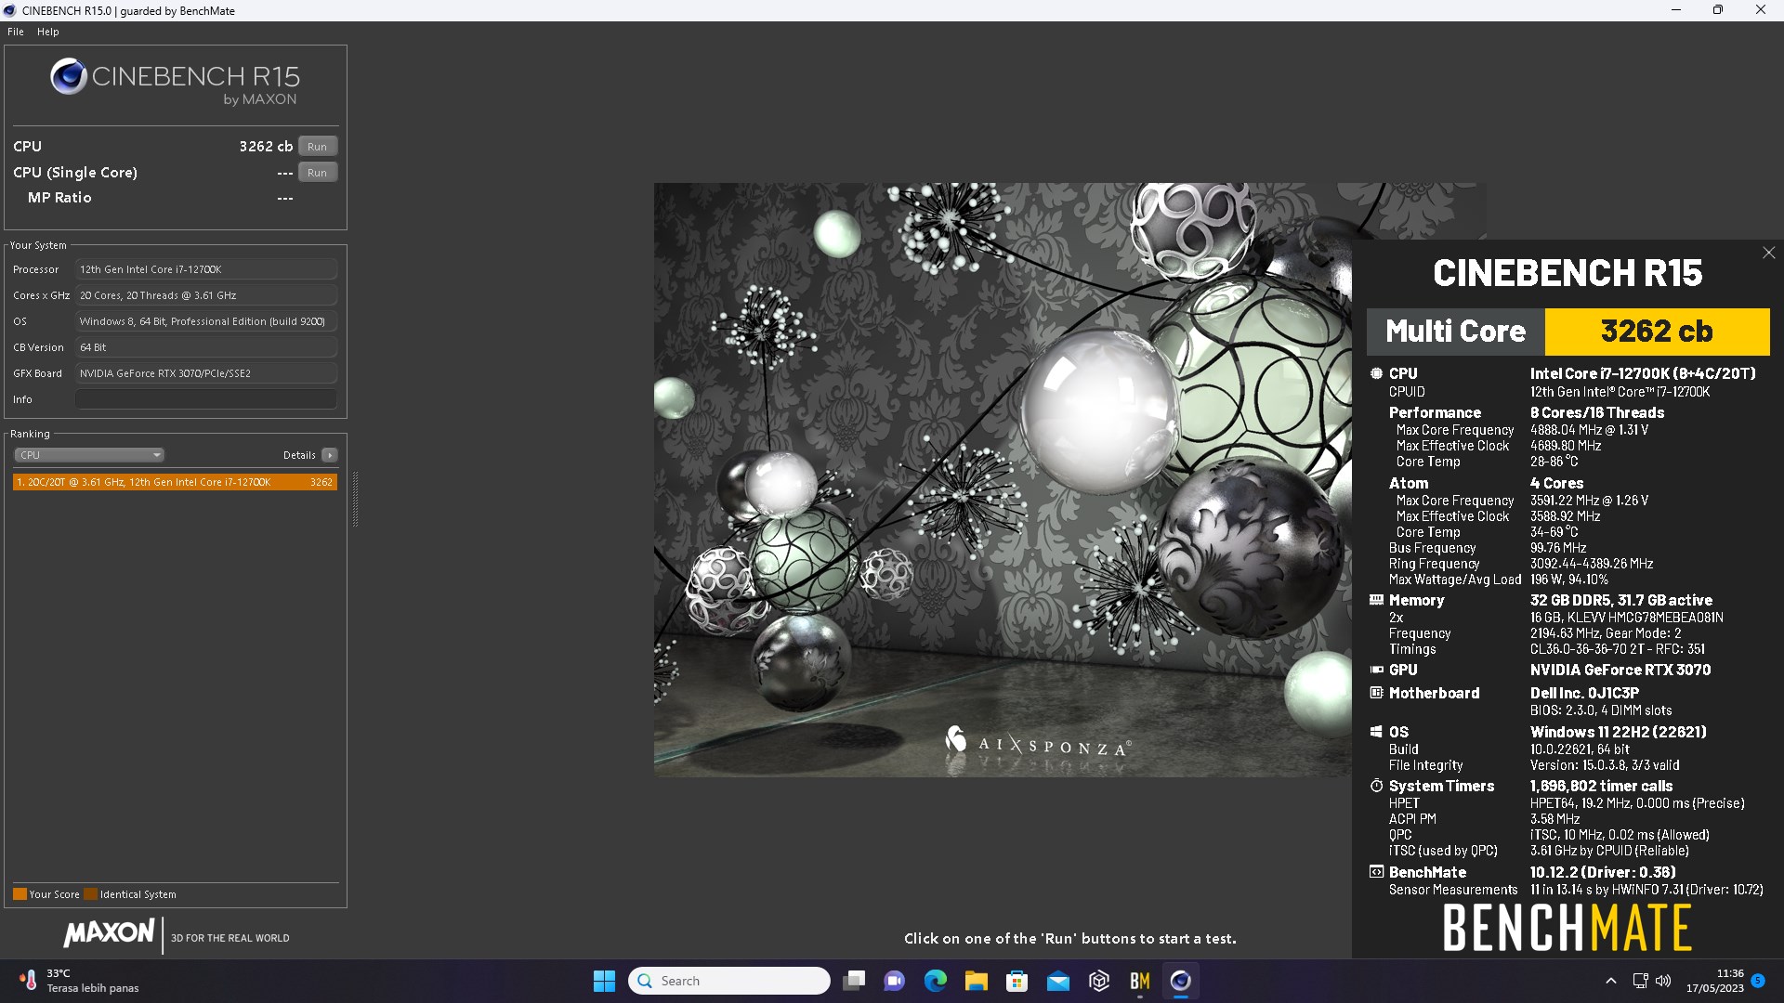Click the Identical System legend swatch
Image resolution: width=1784 pixels, height=1003 pixels.
[90, 894]
